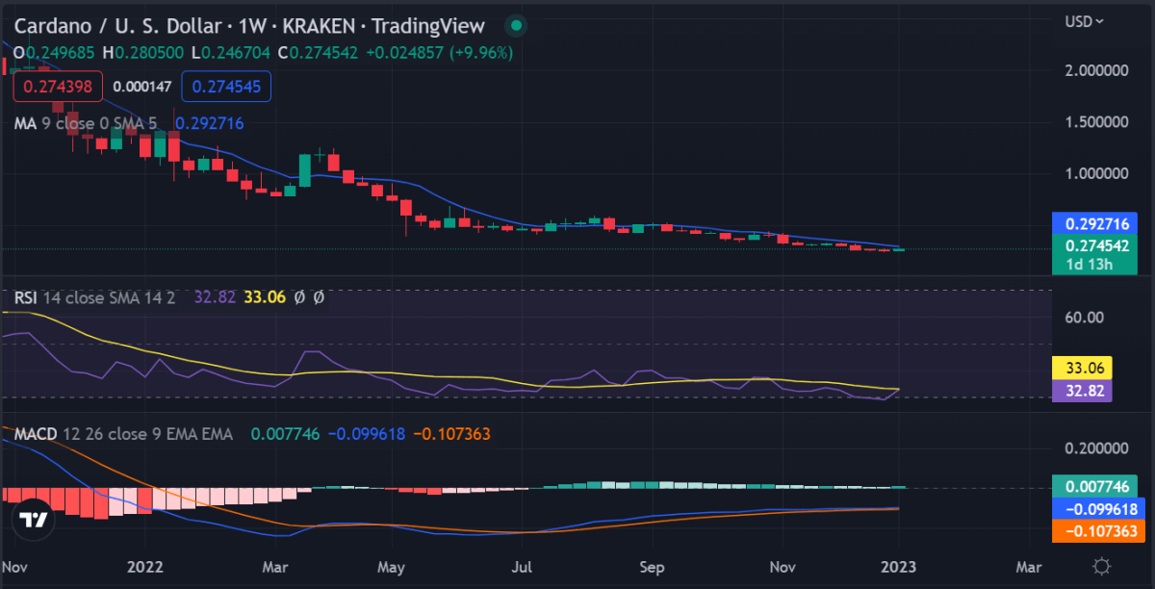Expand the USD currency dropdown
The height and width of the screenshot is (589, 1155).
(x=1084, y=20)
